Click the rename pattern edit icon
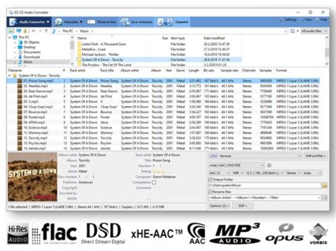The height and width of the screenshot is (251, 336). [x=325, y=198]
